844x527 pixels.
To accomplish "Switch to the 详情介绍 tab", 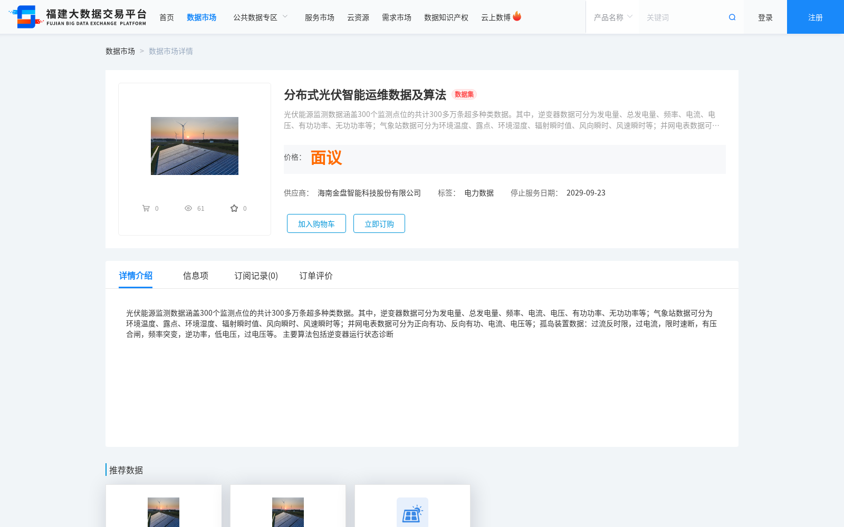I will 136,276.
